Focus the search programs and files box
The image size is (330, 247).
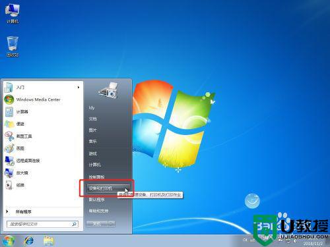click(x=42, y=224)
